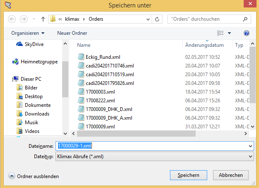259x188 pixels.
Task: Select Dieser PC in the sidebar
Action: tap(27, 79)
